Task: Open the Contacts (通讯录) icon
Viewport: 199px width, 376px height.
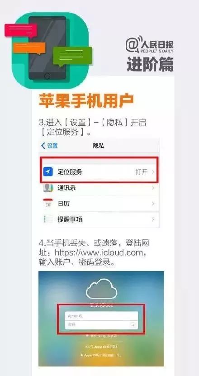Action: point(48,188)
